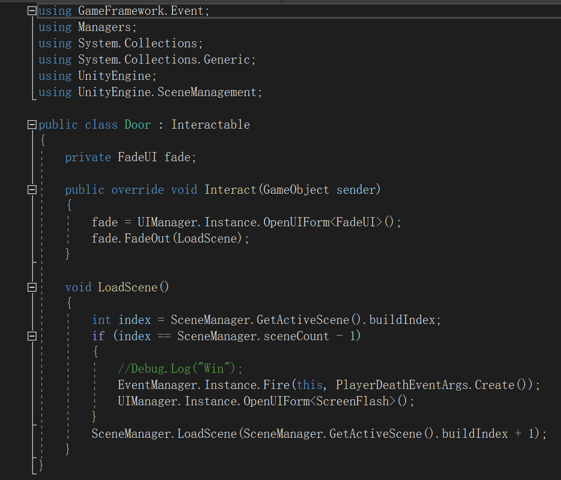Click 'using GameFramework.Event' line
This screenshot has width=561, height=480.
[124, 11]
